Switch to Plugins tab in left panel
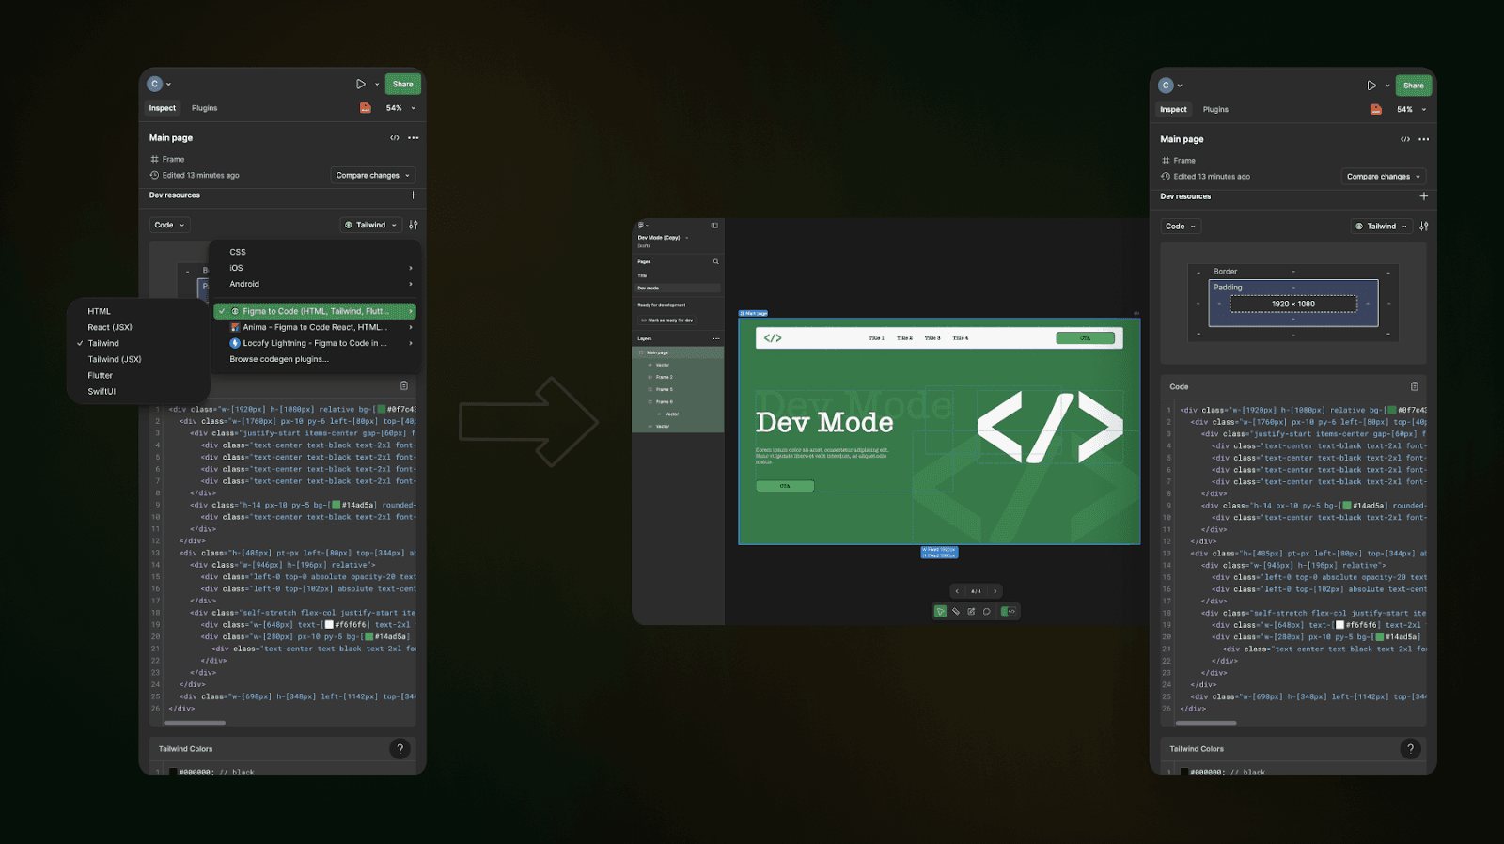This screenshot has height=844, width=1504. pyautogui.click(x=205, y=108)
